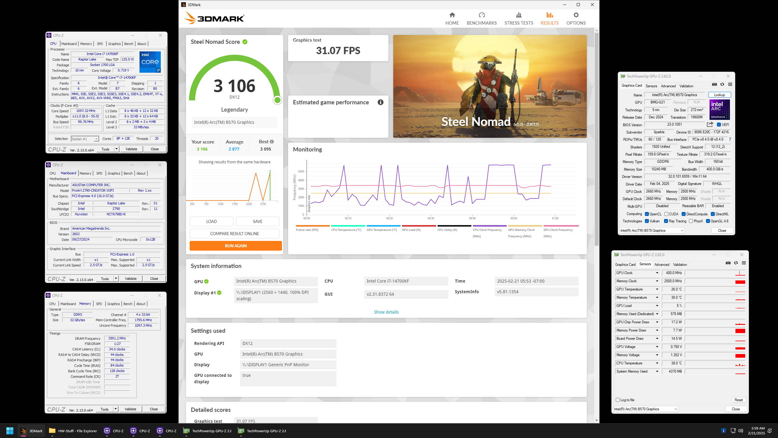Open Graphics tab in CPU-Z Mainboard window
Screen dimensions: 778x438
pyautogui.click(x=114, y=173)
